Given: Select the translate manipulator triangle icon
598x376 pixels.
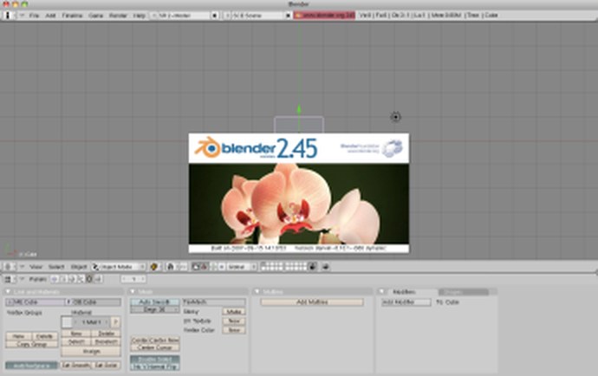Looking at the screenshot, I should 204,267.
